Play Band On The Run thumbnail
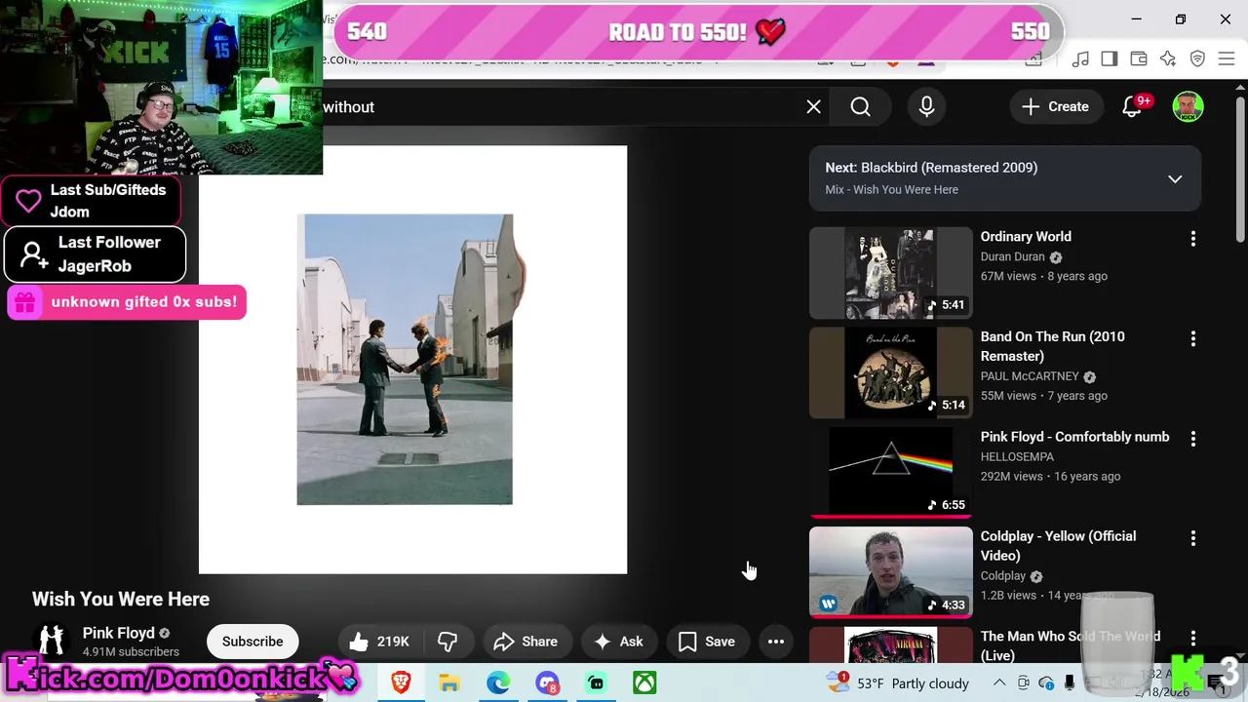This screenshot has height=702, width=1248. tap(890, 372)
